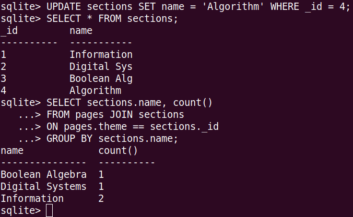Screen dimensions: 353x217
Task: Click the Information row showing count 2
Action: point(32,198)
